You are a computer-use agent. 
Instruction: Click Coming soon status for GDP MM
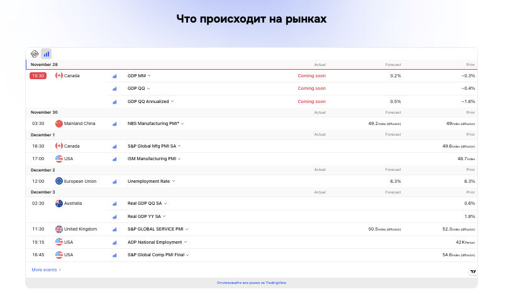coord(311,75)
